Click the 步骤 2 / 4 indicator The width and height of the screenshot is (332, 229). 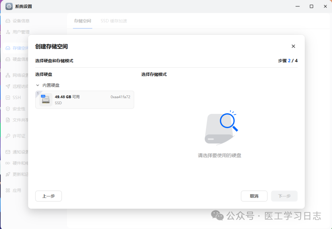tap(288, 61)
